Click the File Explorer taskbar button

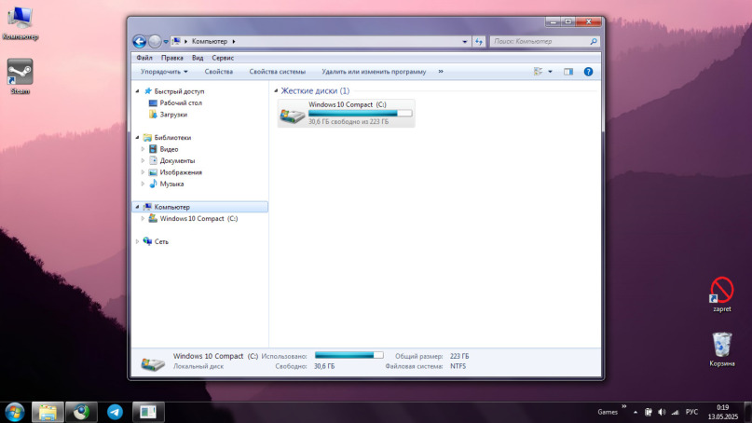click(x=48, y=412)
